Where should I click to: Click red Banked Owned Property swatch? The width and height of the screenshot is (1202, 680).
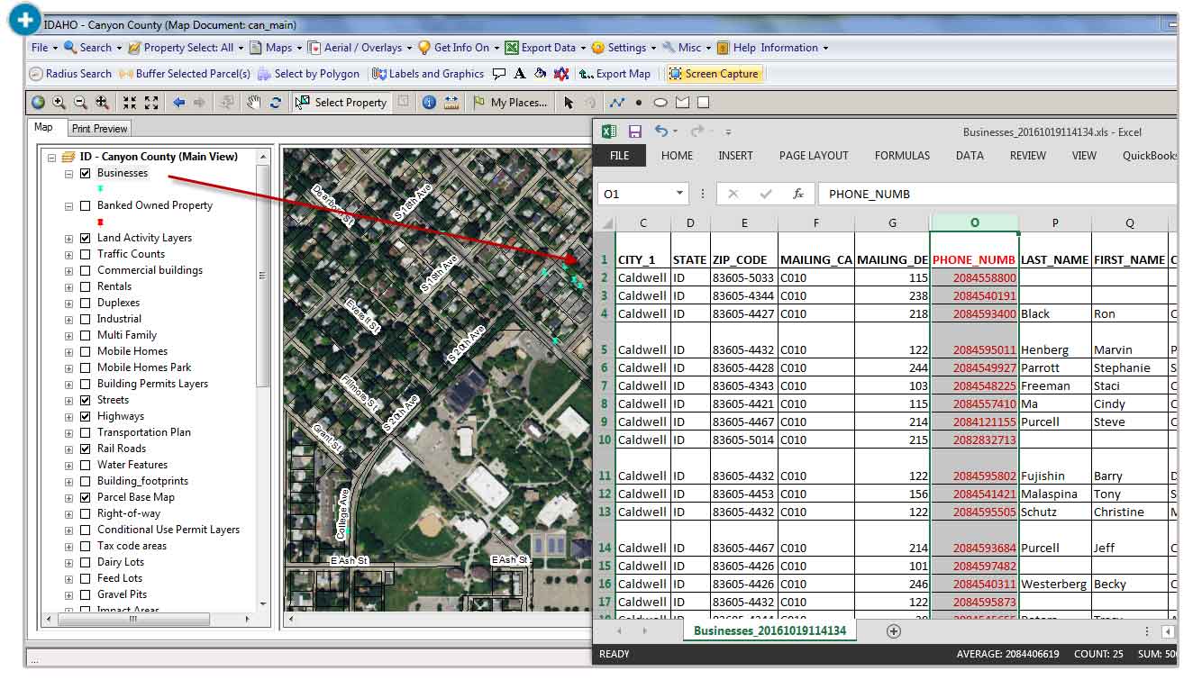(100, 222)
